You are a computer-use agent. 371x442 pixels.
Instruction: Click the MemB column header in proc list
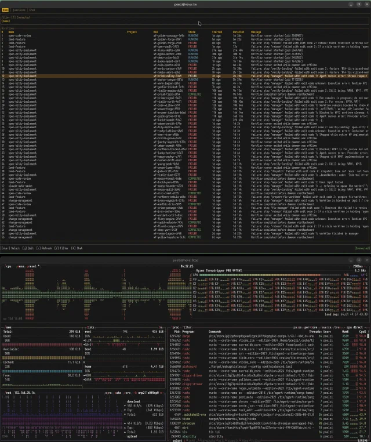pos(345,332)
